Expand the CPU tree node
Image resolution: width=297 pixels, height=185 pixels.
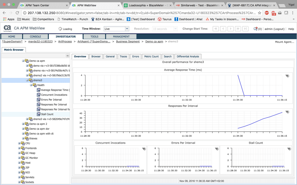(19, 143)
